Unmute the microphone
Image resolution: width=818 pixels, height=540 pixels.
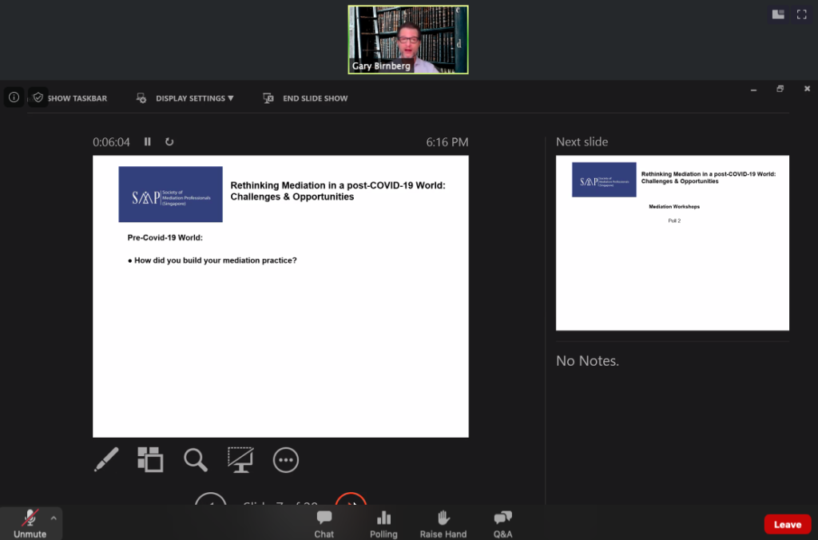click(30, 524)
